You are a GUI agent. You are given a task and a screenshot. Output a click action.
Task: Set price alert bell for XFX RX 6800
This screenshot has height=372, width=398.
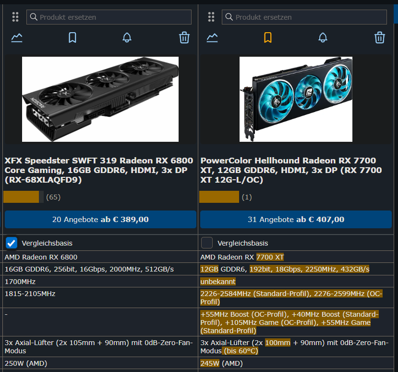click(x=127, y=37)
